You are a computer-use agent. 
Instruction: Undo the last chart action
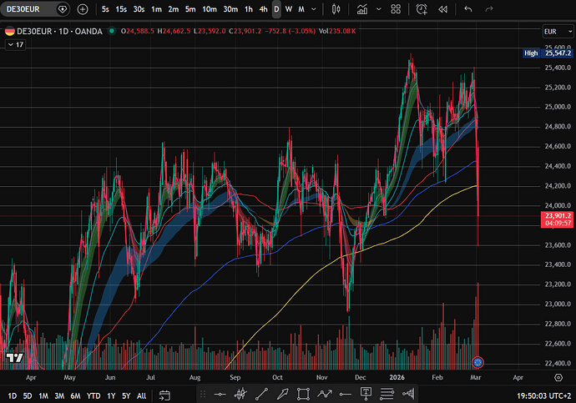[468, 9]
